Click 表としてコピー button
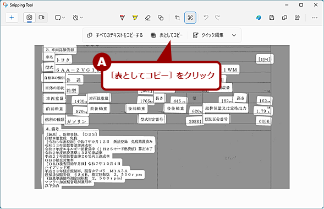 click(167, 35)
